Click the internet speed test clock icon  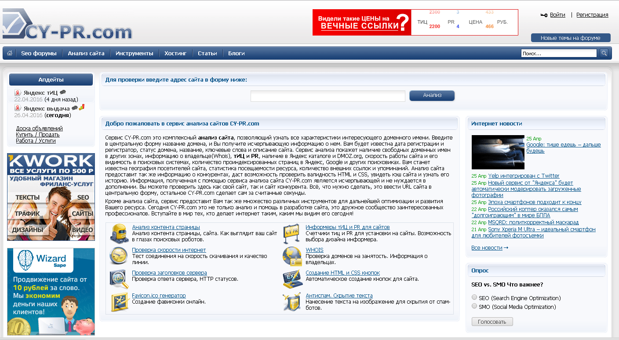119,256
